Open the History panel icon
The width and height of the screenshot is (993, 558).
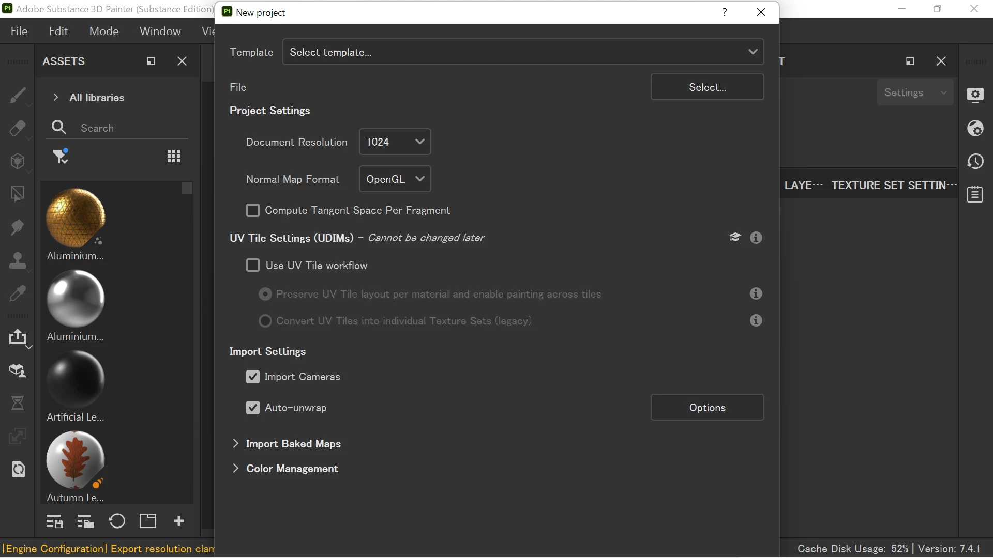point(975,162)
